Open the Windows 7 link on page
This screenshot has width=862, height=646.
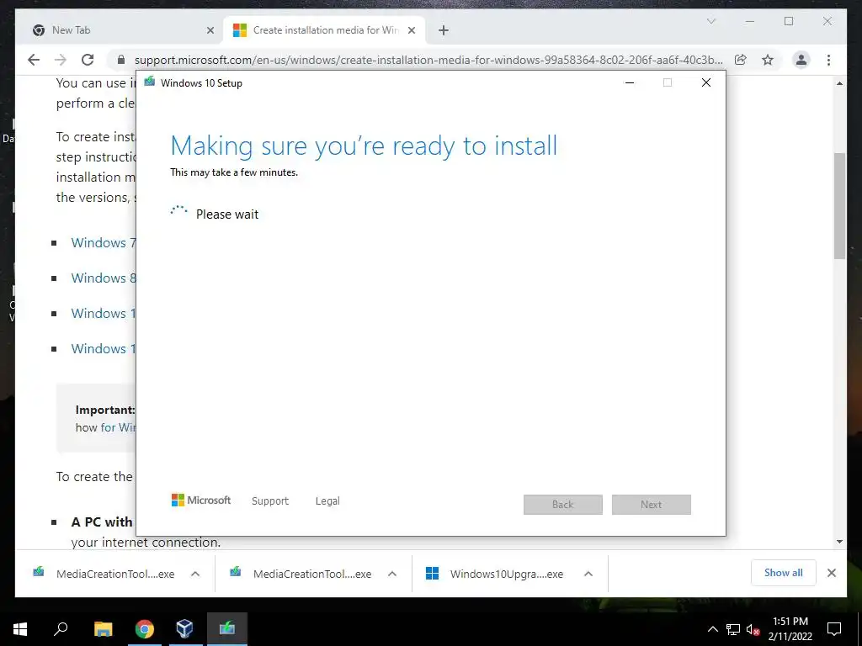pos(104,242)
